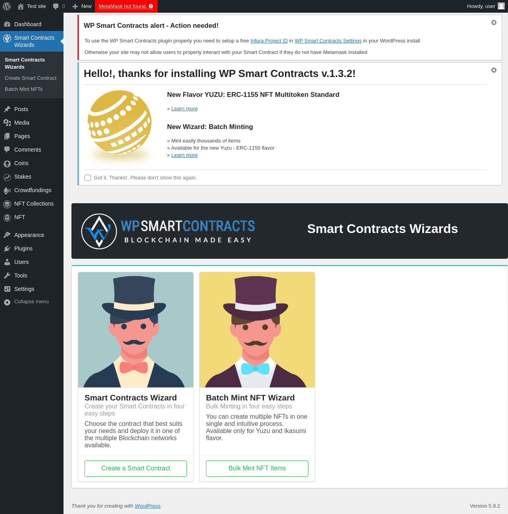Click the Settings sliders icon
Image resolution: width=508 pixels, height=514 pixels.
[x=7, y=289]
